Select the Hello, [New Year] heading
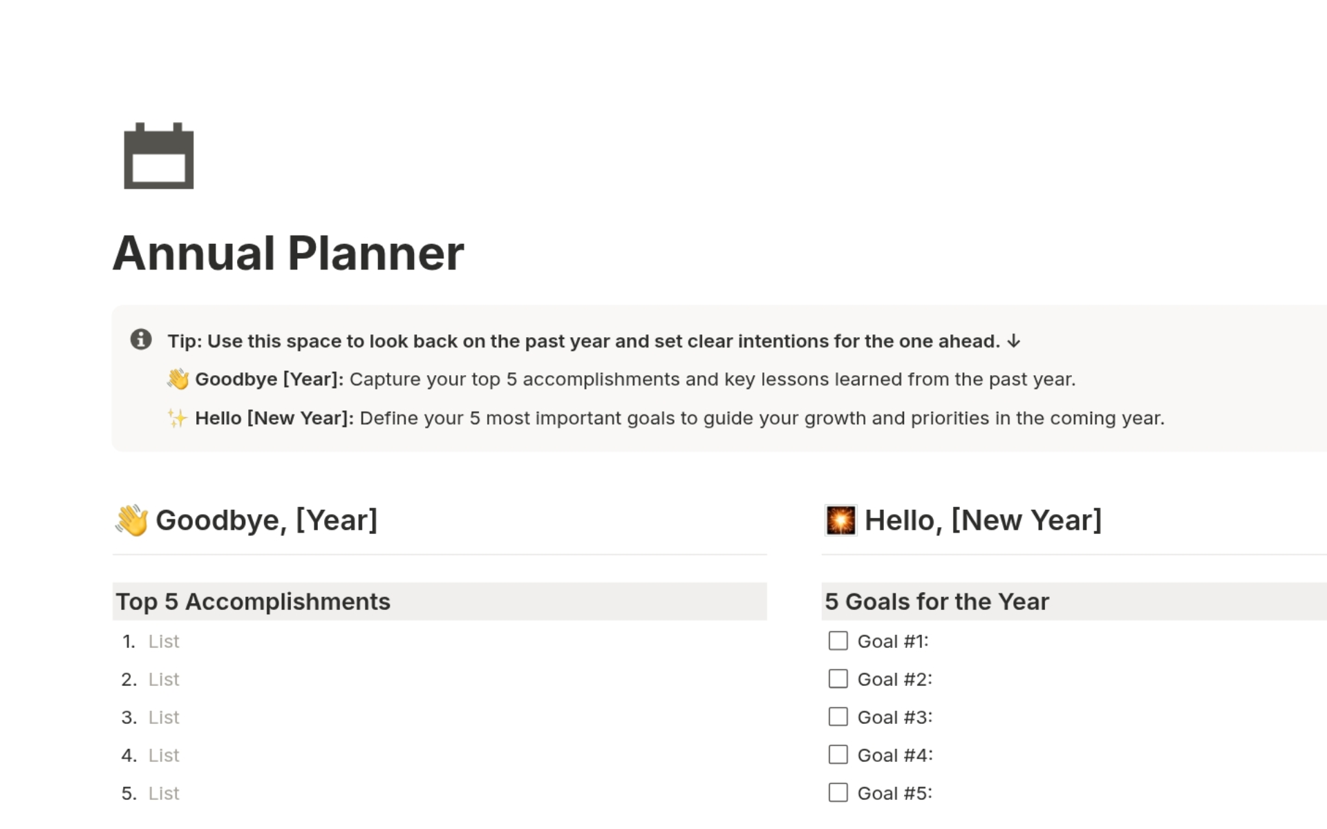 tap(983, 520)
